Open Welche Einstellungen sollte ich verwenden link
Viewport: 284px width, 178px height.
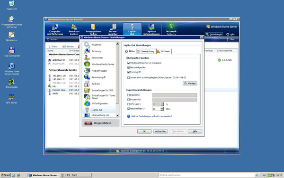(x=151, y=116)
